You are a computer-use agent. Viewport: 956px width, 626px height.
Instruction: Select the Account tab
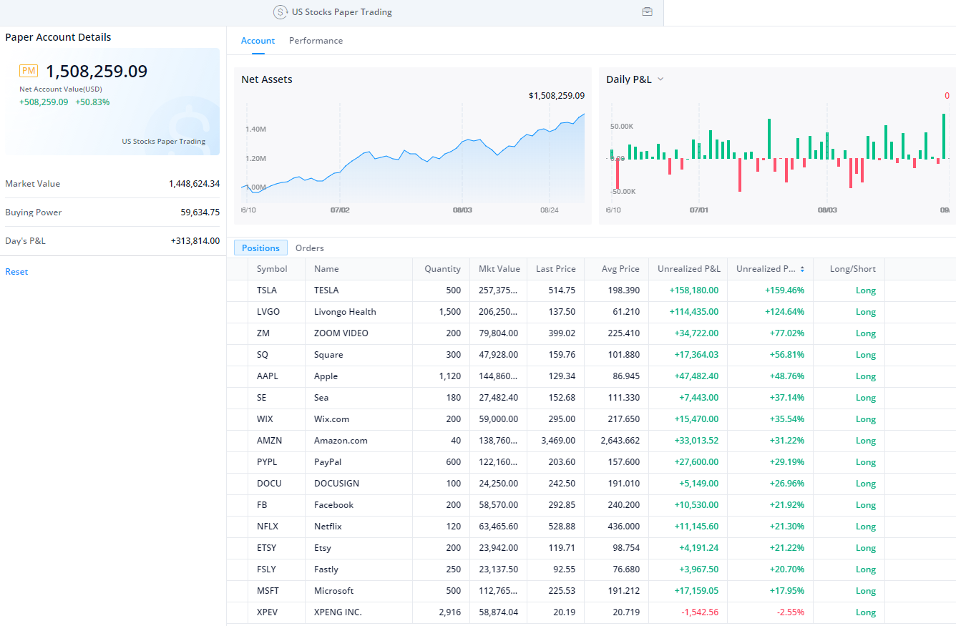pos(258,41)
